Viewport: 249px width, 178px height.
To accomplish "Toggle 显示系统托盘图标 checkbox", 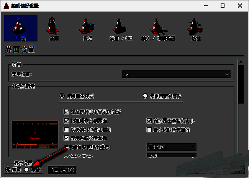I will tap(66, 138).
